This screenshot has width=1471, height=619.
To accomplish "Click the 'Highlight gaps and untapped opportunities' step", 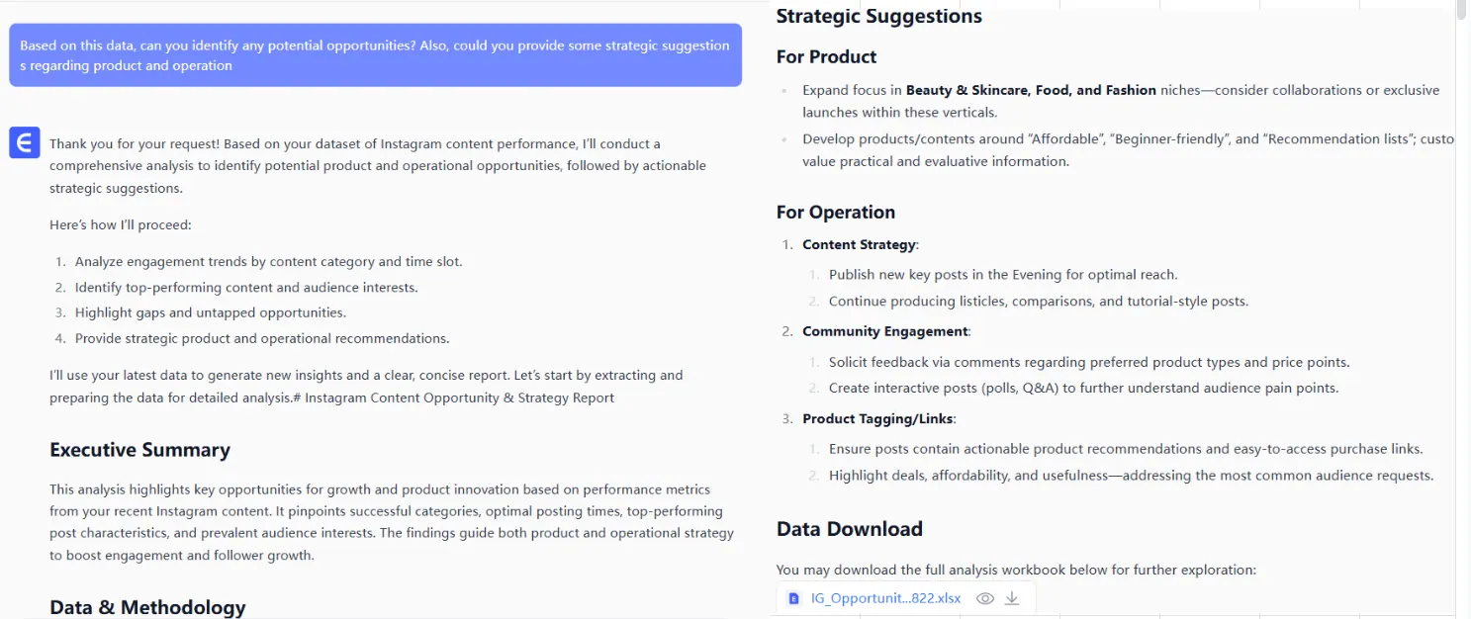I will click(210, 312).
